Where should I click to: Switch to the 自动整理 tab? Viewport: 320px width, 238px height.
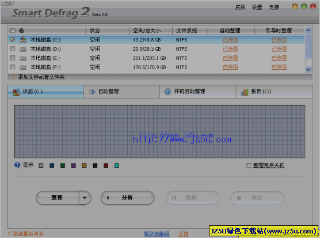point(121,92)
